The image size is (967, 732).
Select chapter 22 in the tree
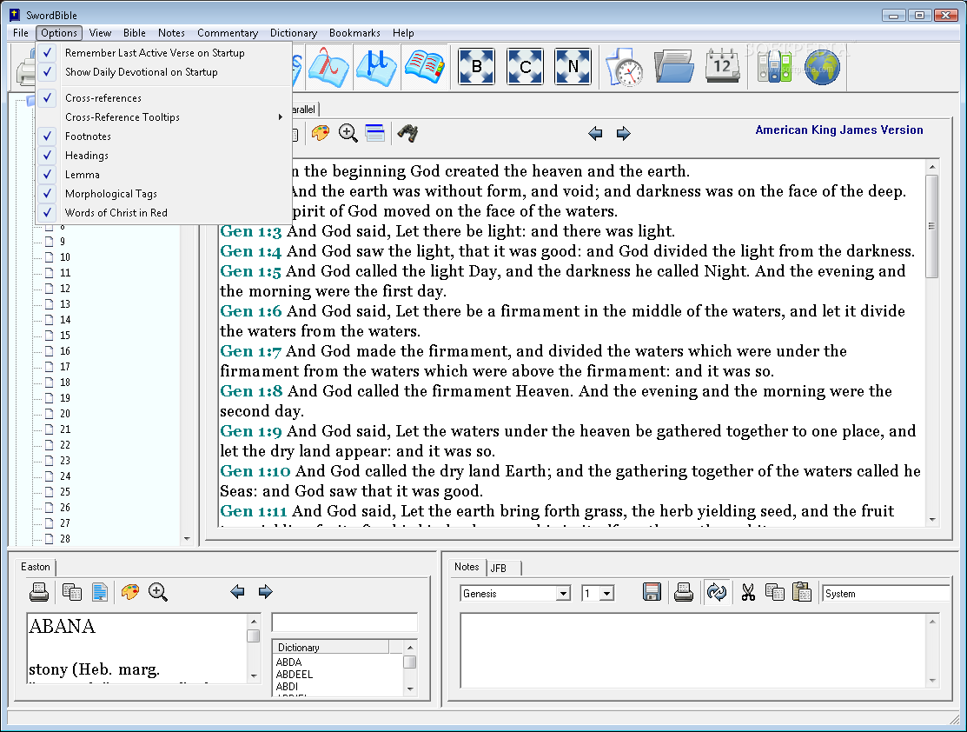point(65,445)
